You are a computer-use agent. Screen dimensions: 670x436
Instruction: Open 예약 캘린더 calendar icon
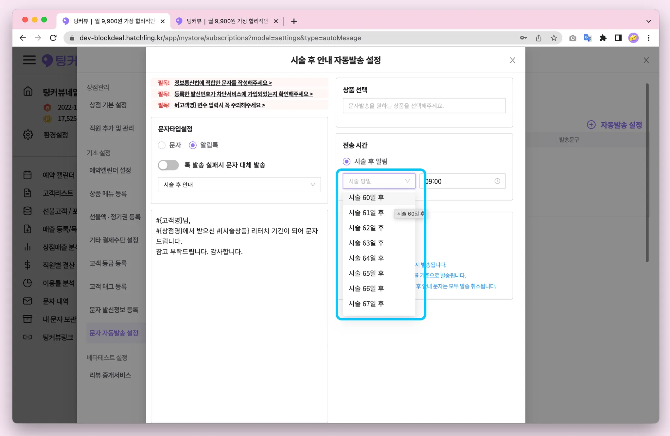[27, 175]
